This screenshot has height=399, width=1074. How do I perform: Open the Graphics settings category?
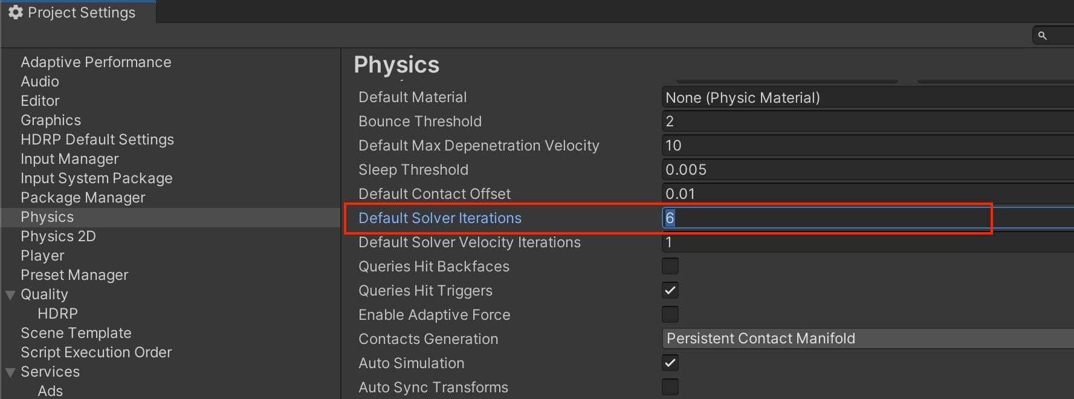click(51, 120)
